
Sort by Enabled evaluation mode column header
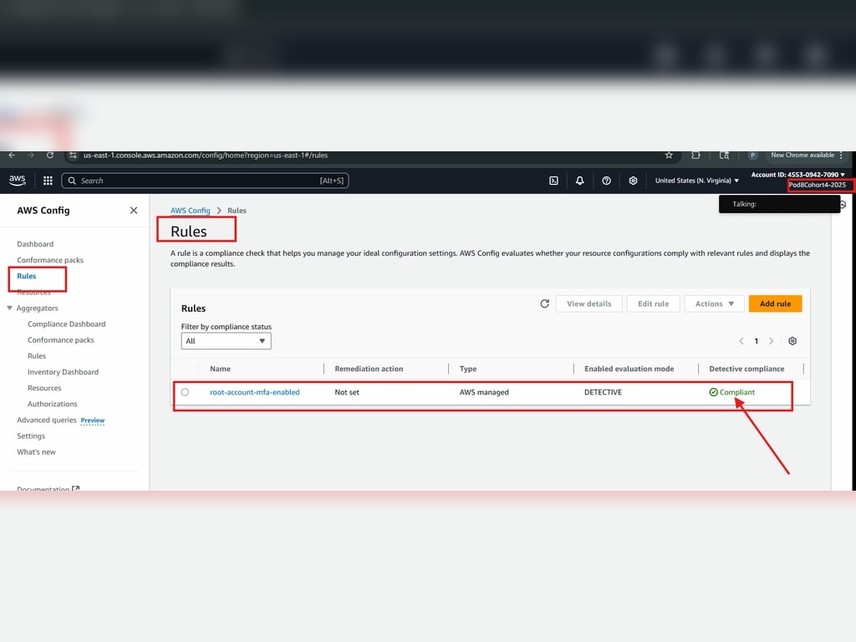tap(629, 369)
